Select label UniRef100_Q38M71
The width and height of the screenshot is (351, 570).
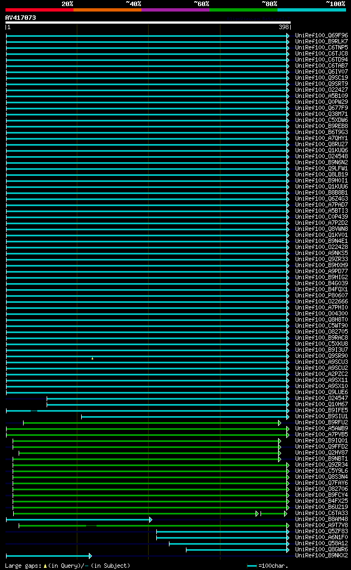[x=321, y=114]
